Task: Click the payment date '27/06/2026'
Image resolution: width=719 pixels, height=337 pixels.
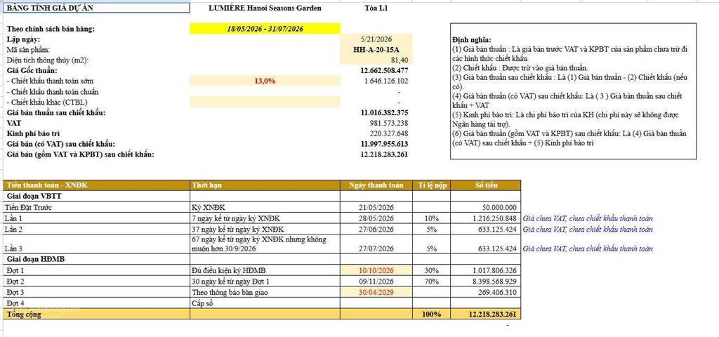Action: [x=376, y=230]
